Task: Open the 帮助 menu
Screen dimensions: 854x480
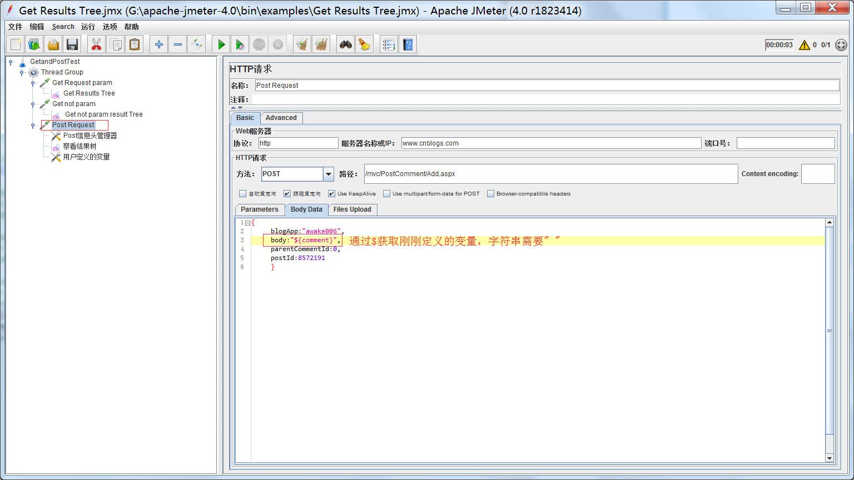Action: [x=131, y=27]
